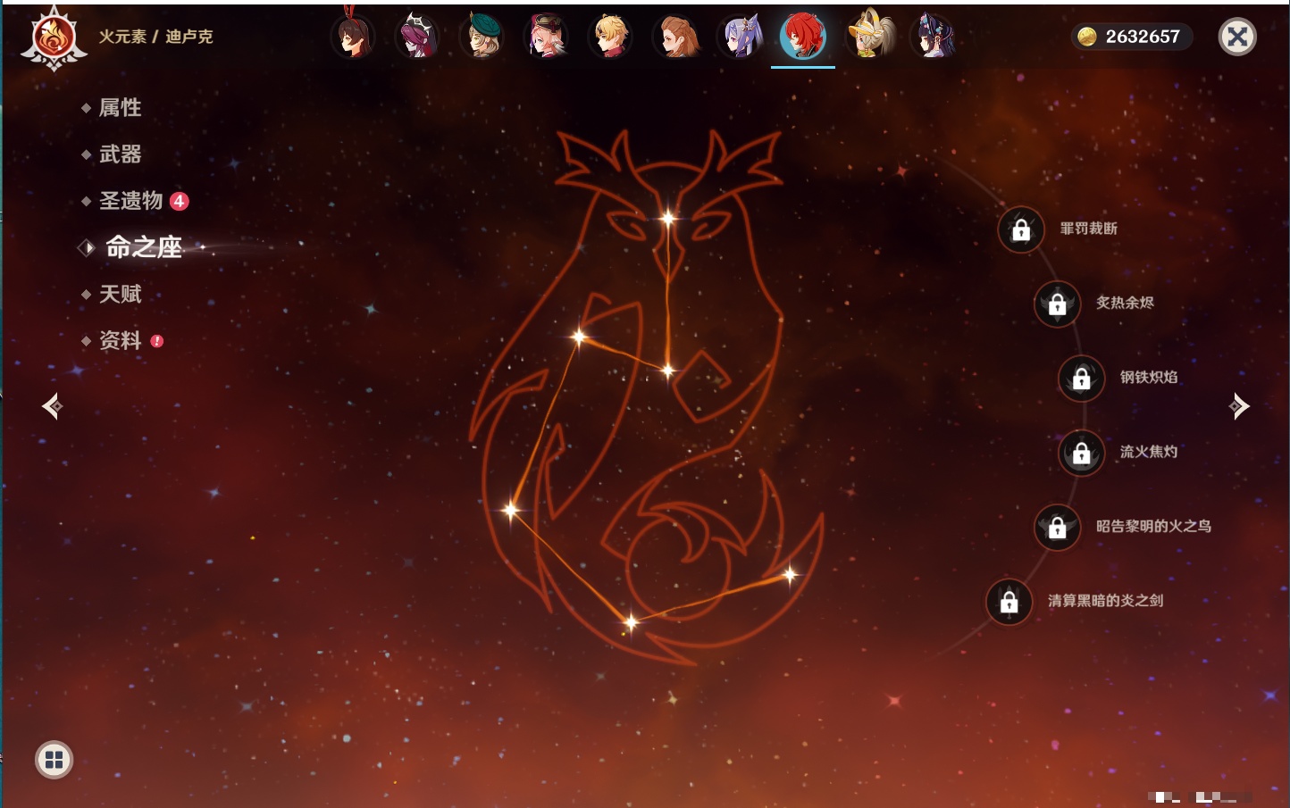Go to next character with right arrow

(1239, 406)
